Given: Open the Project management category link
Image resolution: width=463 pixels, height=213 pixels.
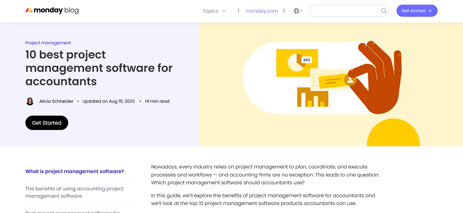Looking at the screenshot, I should 48,43.
